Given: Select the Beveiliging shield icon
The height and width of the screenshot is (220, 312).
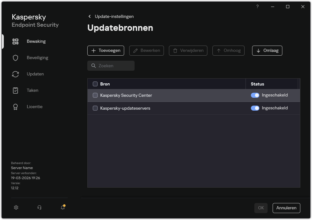Looking at the screenshot, I should 15,58.
